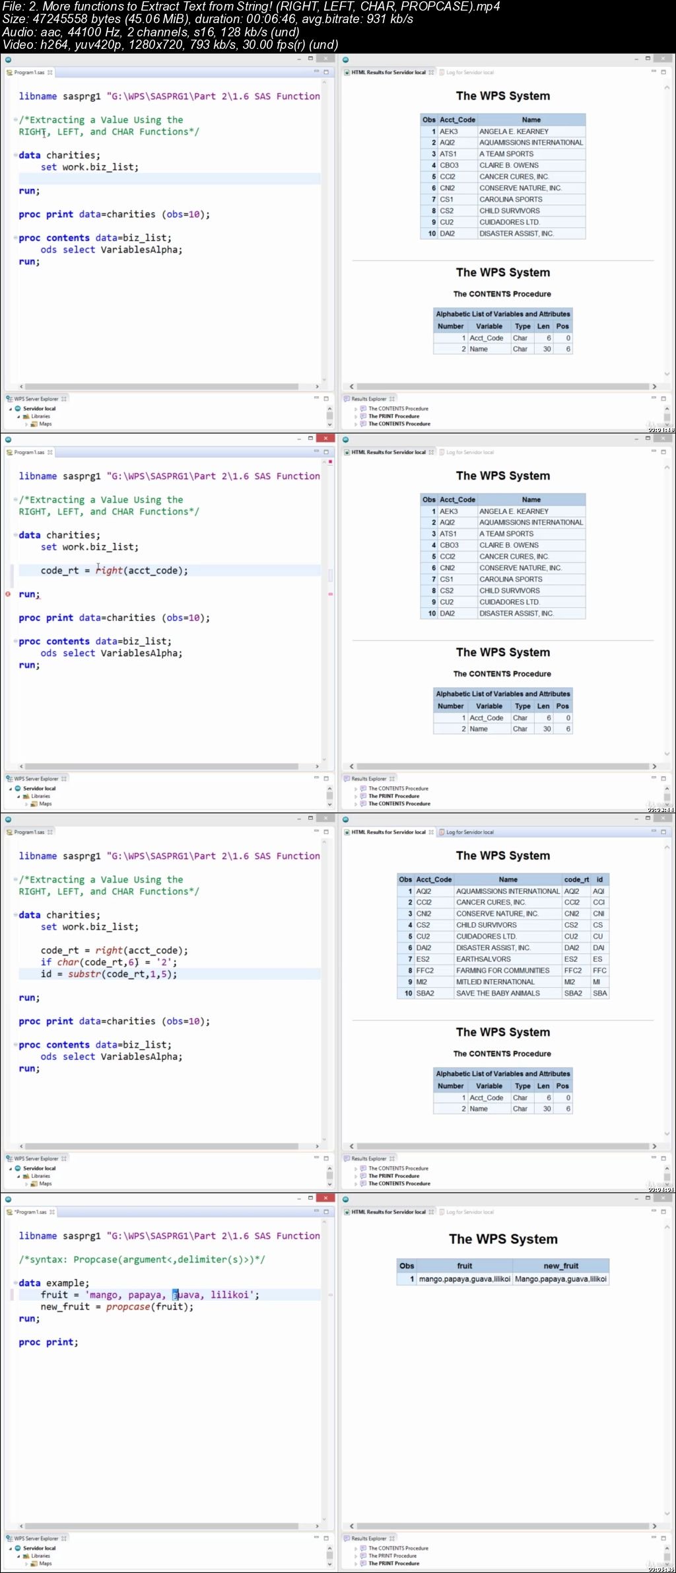The image size is (676, 1573).
Task: Select the Mango,papaya,guava,lilikoi result cell
Action: tap(561, 1279)
